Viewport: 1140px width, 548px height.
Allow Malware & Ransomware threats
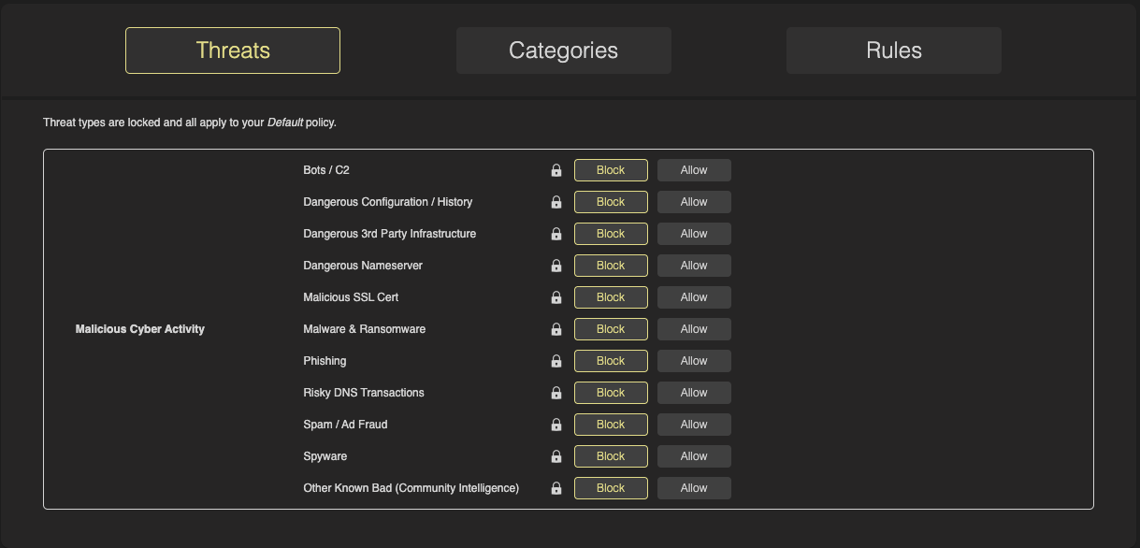694,329
